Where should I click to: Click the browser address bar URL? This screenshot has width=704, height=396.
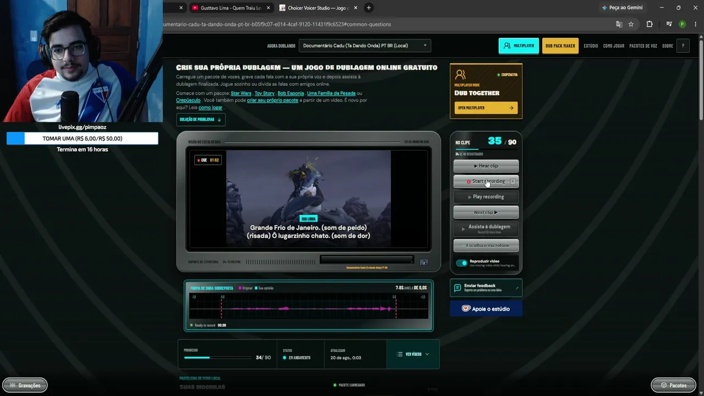pyautogui.click(x=277, y=24)
